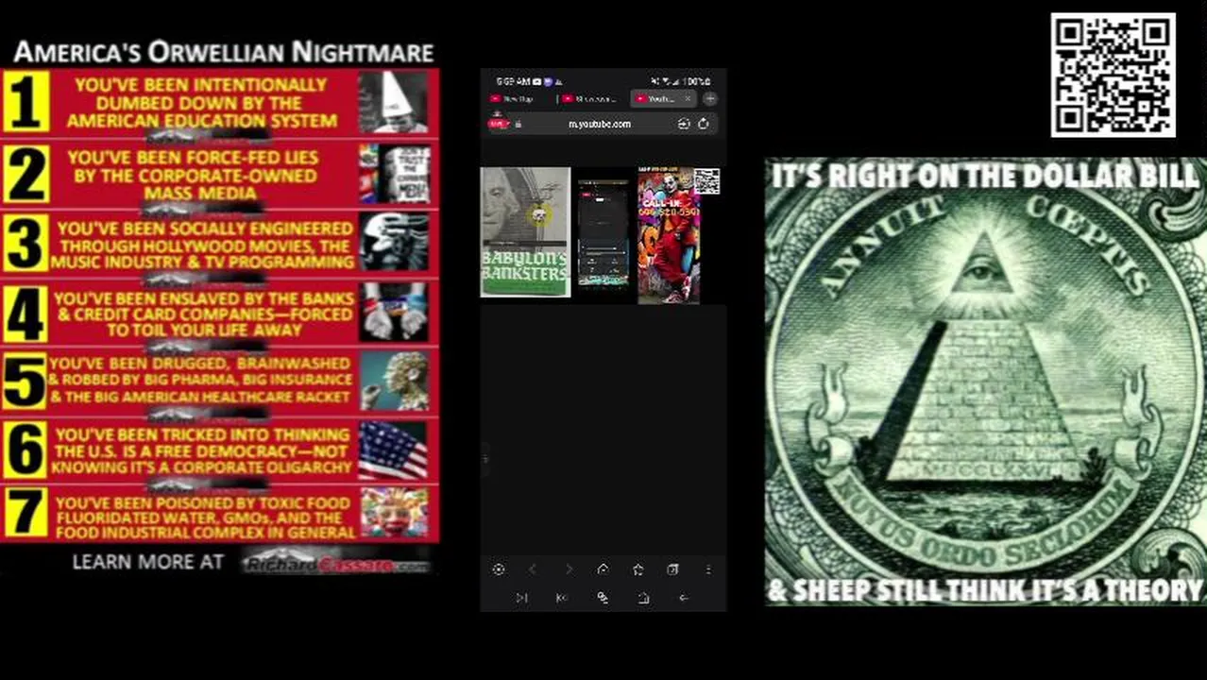Click the dunce cap image beside item 1

[x=393, y=101]
